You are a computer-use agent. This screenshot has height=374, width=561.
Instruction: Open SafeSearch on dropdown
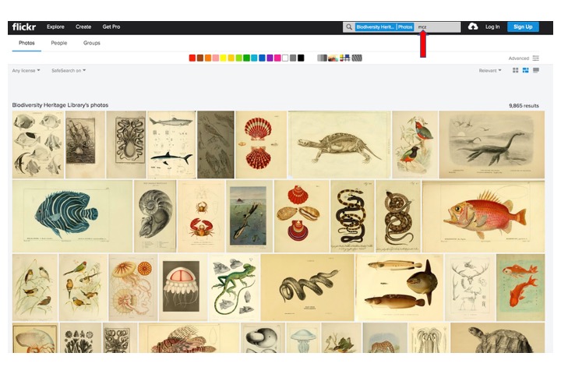(x=69, y=70)
